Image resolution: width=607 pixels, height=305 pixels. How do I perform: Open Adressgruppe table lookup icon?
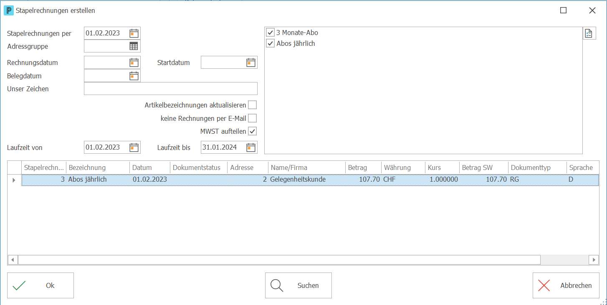point(134,46)
